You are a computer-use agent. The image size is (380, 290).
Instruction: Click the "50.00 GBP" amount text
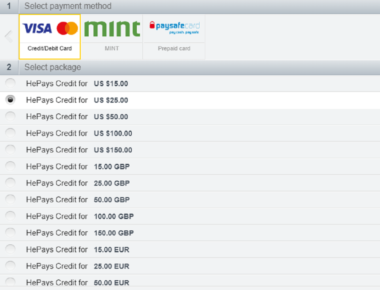pyautogui.click(x=112, y=200)
